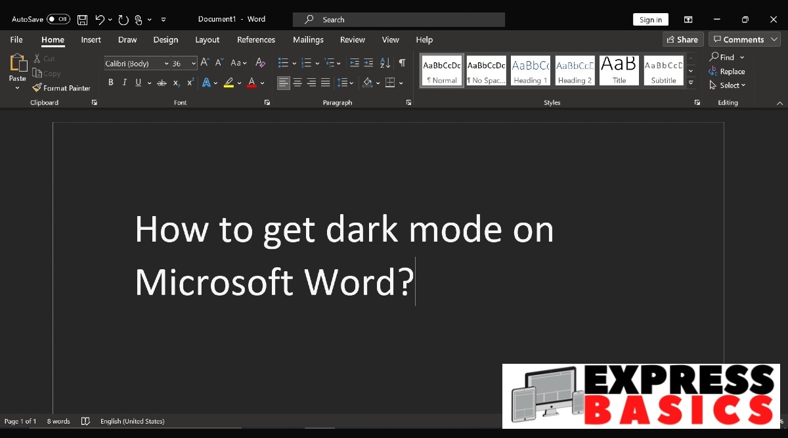The width and height of the screenshot is (788, 438).
Task: Select the Clear All Formatting icon
Action: coord(260,62)
